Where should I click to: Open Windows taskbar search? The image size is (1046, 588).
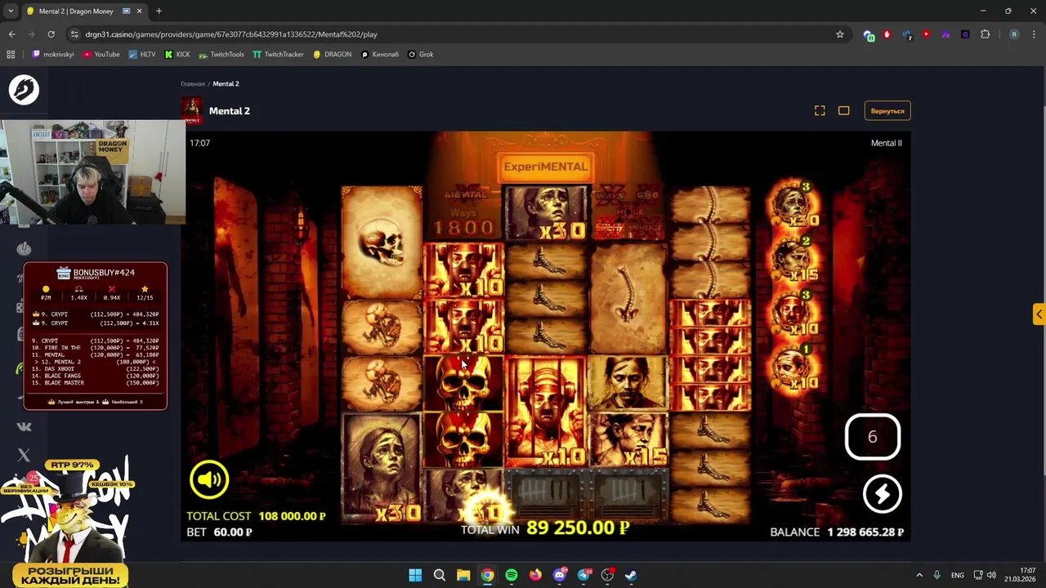coord(439,575)
